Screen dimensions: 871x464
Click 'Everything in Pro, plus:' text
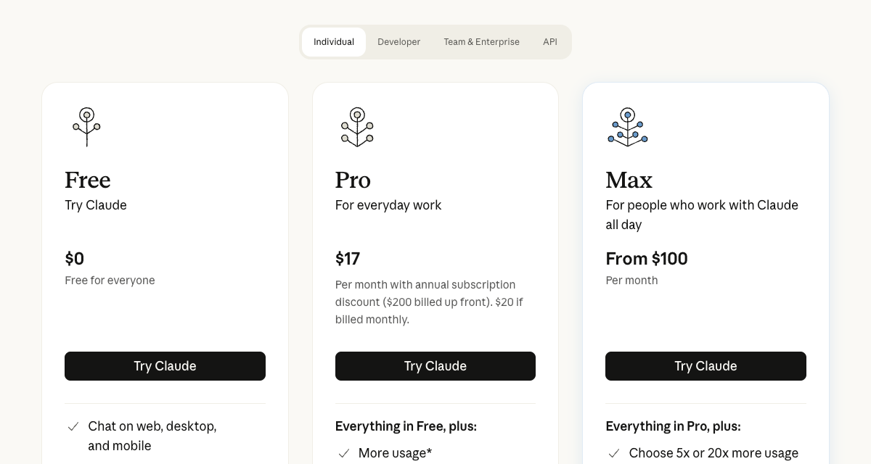pos(673,426)
